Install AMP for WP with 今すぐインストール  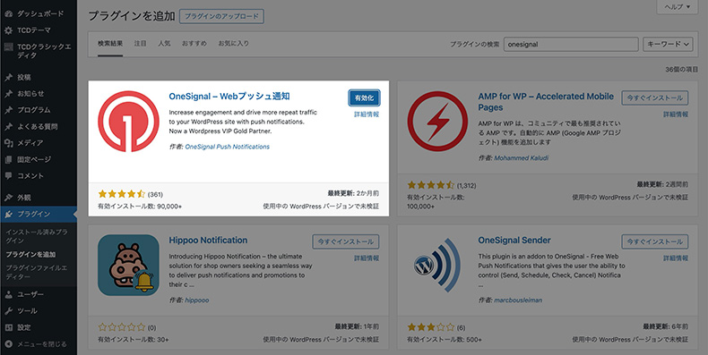coord(655,97)
